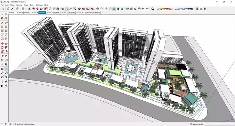This screenshot has height=126, width=235.
Task: Switch to Iso view
Action: point(127,9)
